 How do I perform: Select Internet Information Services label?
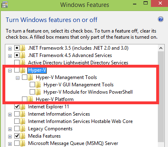[x=59, y=114]
